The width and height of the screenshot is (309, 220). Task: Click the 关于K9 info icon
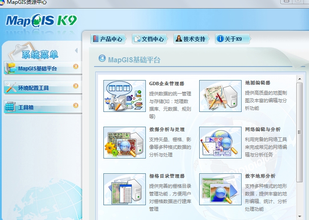(x=220, y=39)
